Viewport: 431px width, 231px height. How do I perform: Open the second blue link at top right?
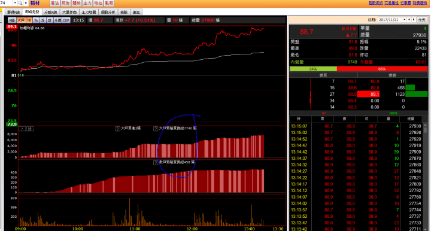(391, 3)
